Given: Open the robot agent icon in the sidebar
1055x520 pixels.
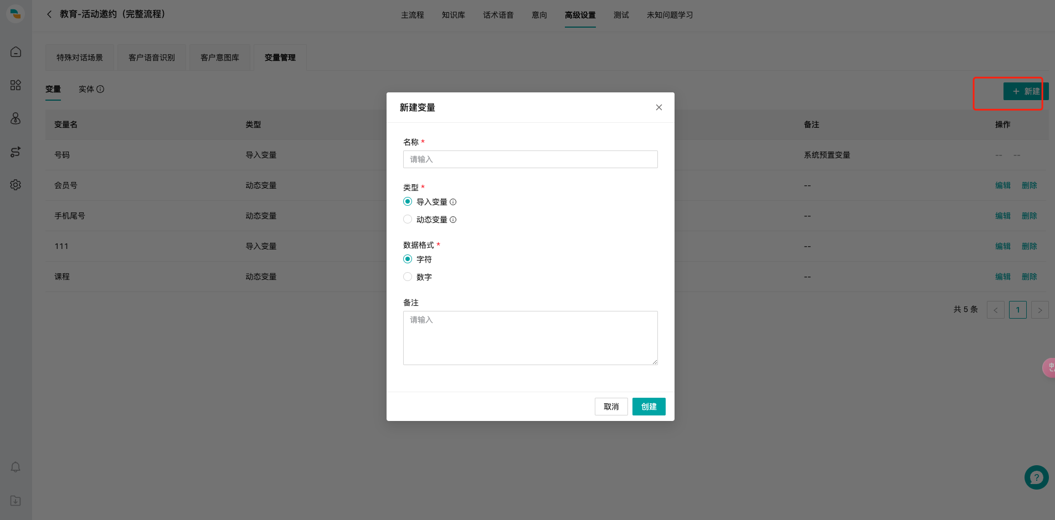Looking at the screenshot, I should pyautogui.click(x=16, y=118).
